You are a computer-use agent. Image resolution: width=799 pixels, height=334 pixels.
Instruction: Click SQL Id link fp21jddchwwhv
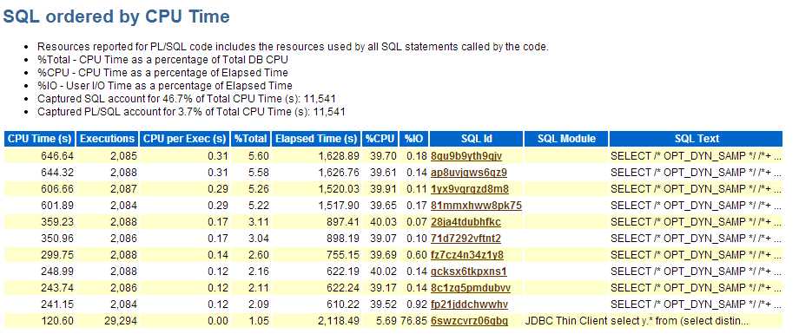[x=469, y=305]
